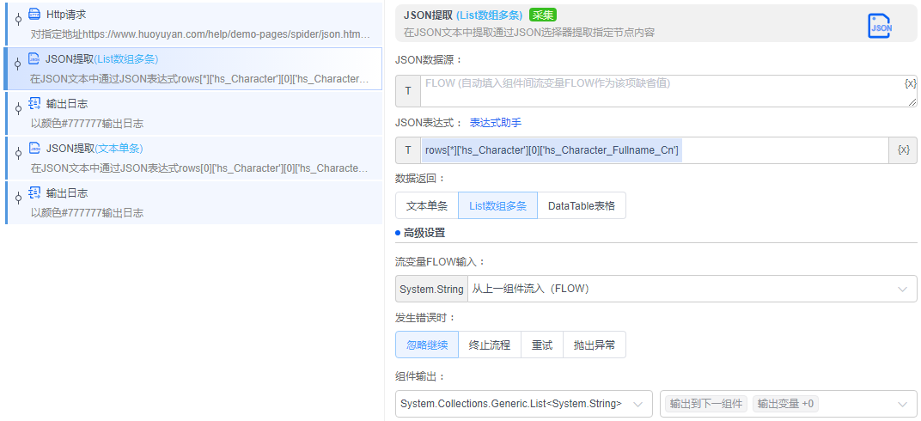
Task: Select the first 输出日志 step row
Action: pyautogui.click(x=194, y=113)
